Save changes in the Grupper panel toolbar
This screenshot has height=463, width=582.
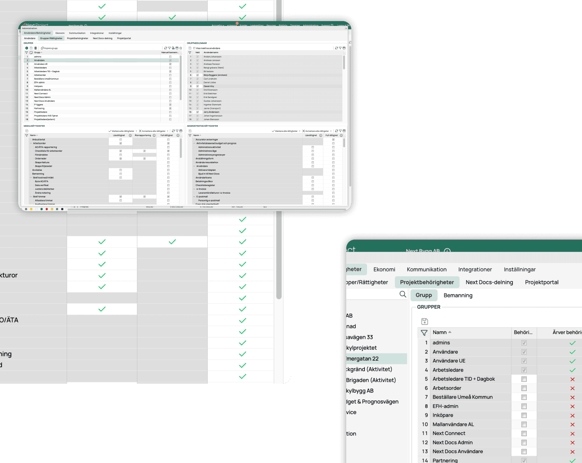pos(31,48)
